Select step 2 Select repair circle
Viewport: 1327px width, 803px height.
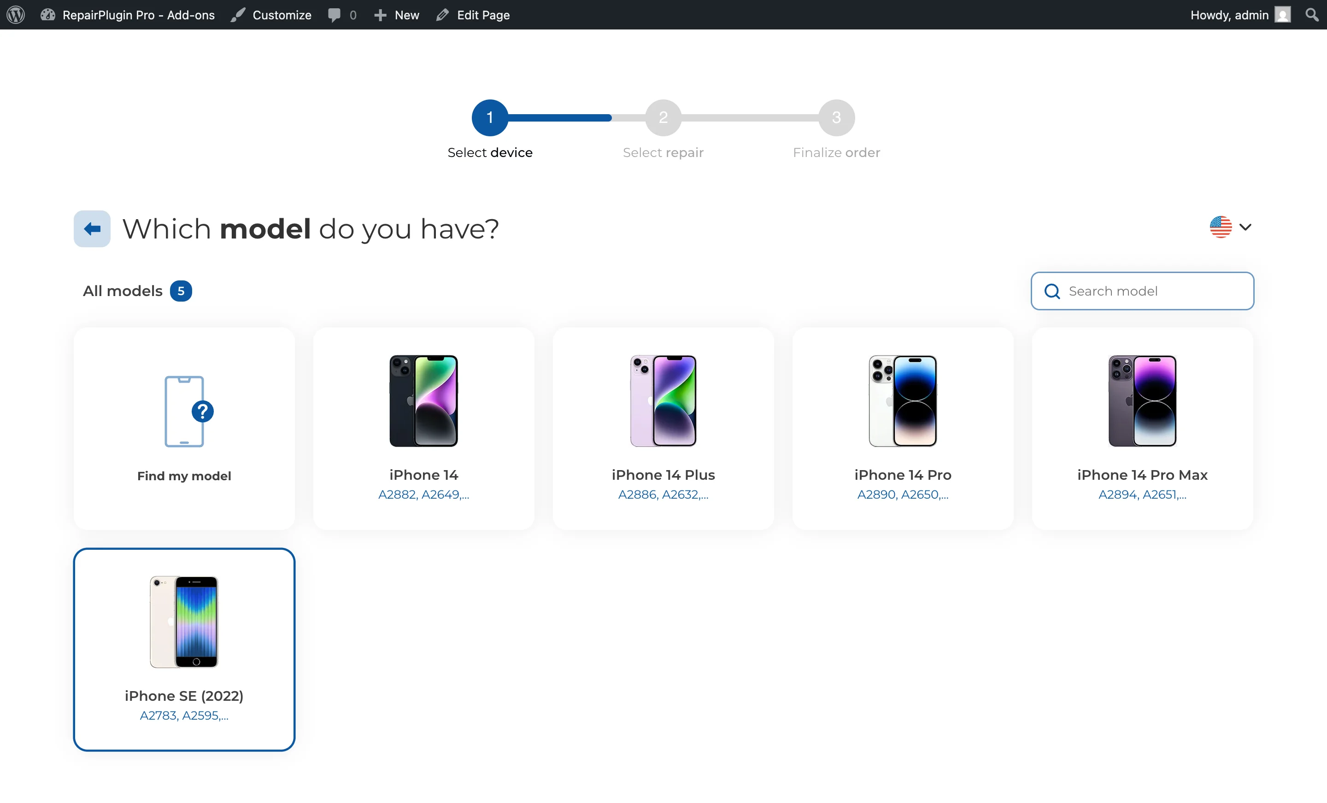click(663, 117)
